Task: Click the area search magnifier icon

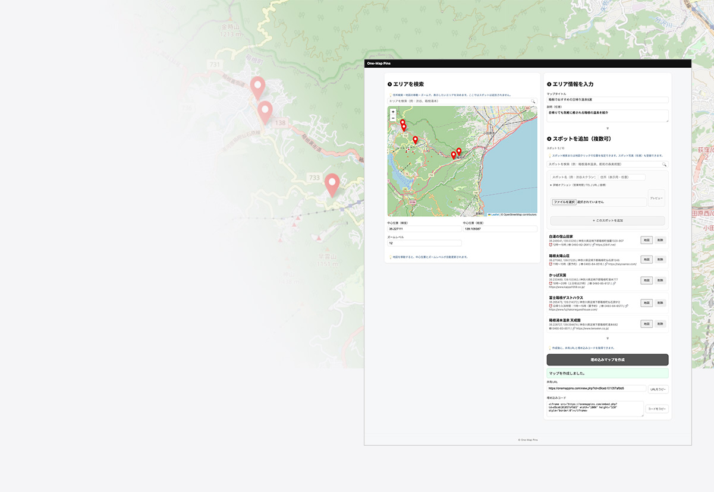Action: pos(533,102)
